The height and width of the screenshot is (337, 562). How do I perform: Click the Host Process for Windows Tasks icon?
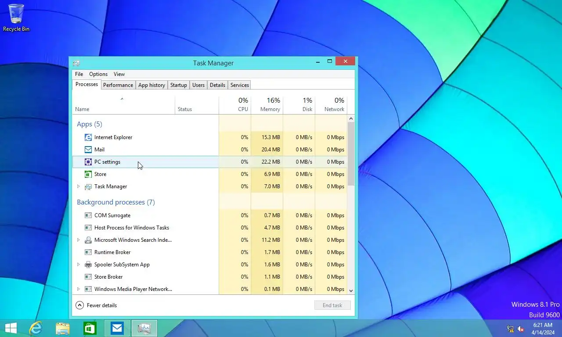pyautogui.click(x=88, y=228)
